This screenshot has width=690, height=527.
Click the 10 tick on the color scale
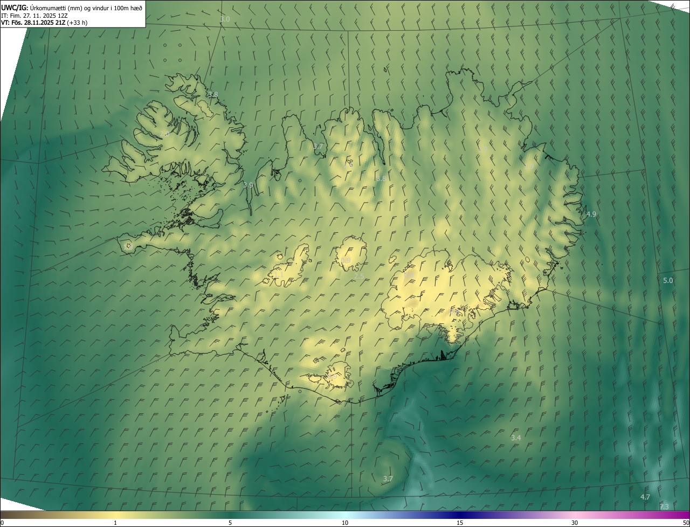pos(345,523)
